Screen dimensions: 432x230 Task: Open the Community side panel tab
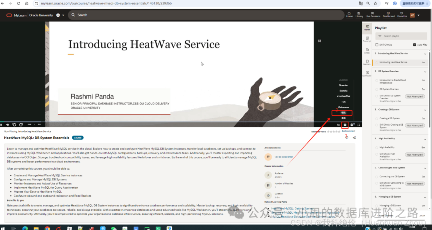tap(367, 74)
